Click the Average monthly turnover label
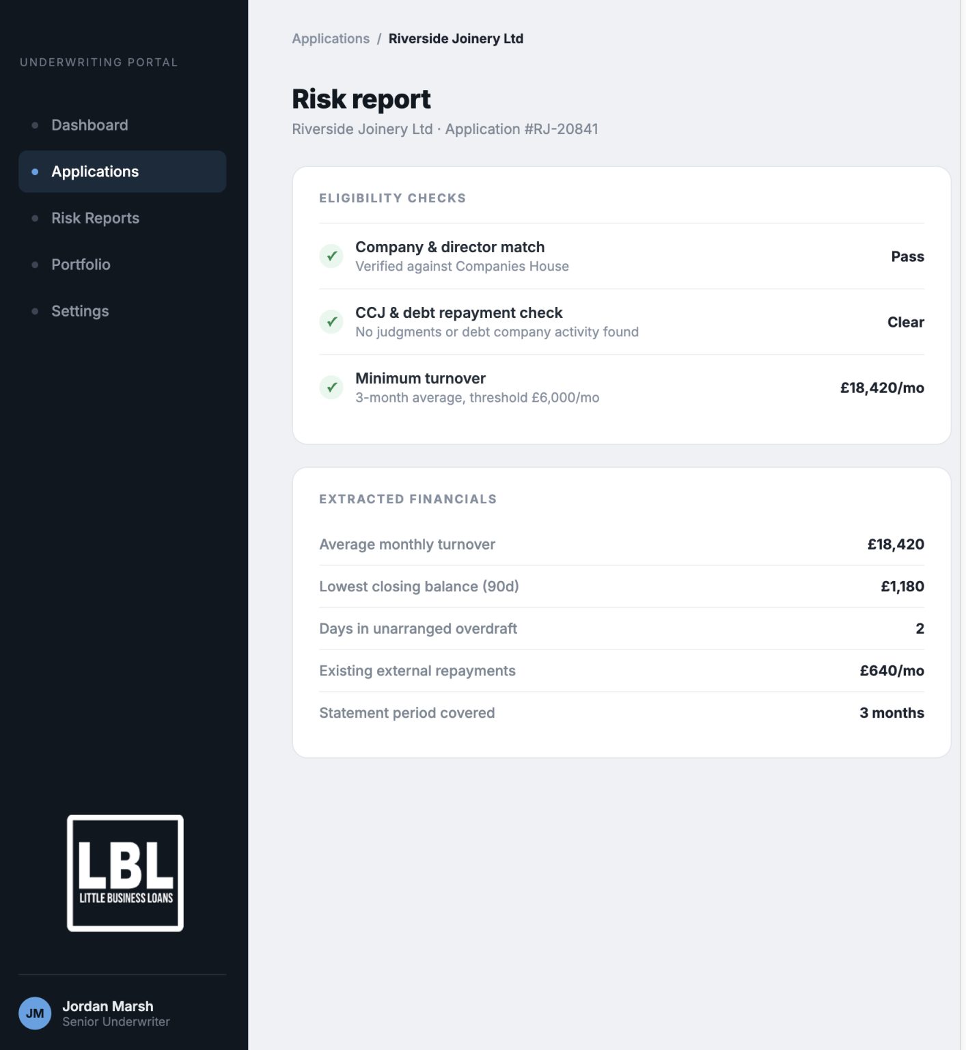Screen dimensions: 966x1050 tap(407, 544)
